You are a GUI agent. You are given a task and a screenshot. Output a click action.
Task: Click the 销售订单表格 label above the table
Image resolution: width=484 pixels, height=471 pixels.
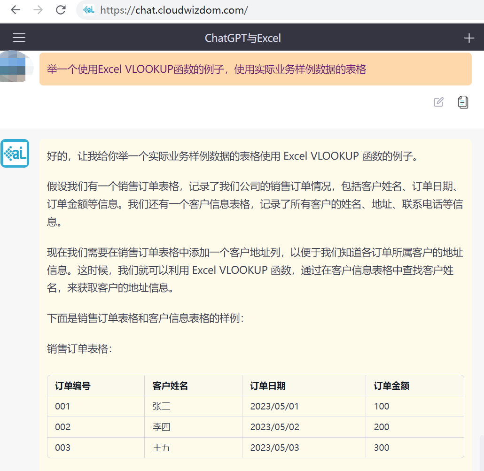coord(79,349)
